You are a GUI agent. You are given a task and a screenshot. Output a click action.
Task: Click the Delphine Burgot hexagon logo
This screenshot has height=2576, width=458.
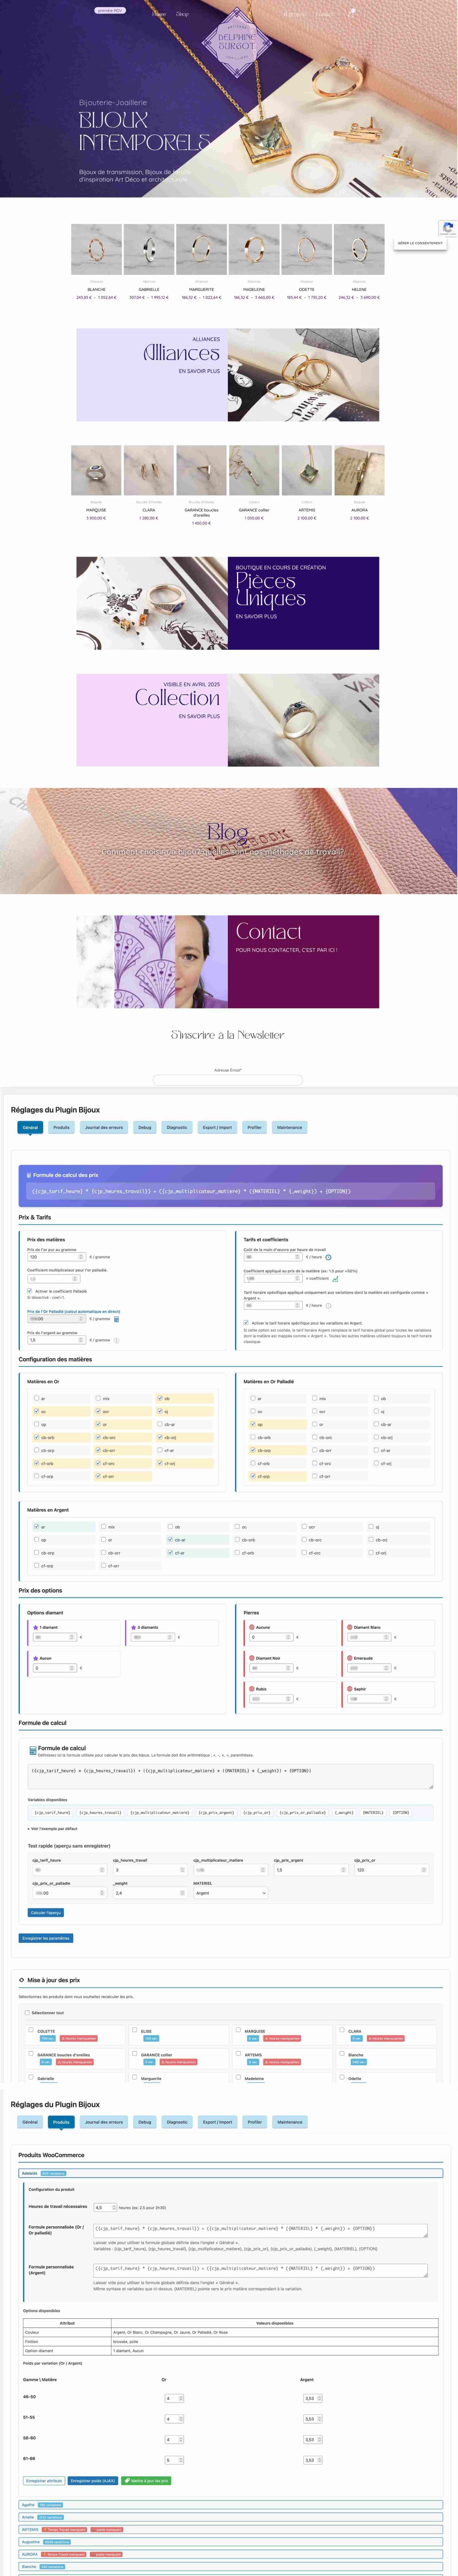point(236,42)
